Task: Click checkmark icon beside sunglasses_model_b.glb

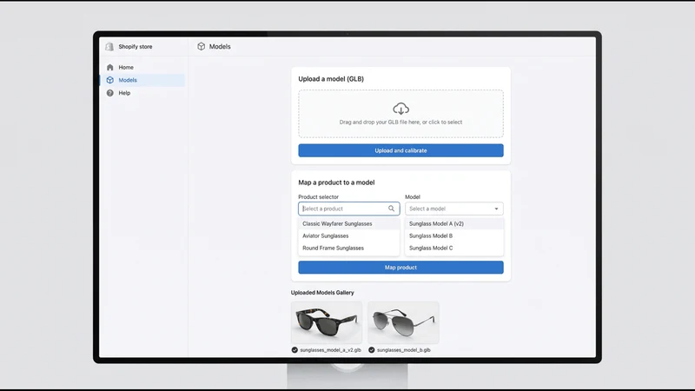Action: [372, 350]
